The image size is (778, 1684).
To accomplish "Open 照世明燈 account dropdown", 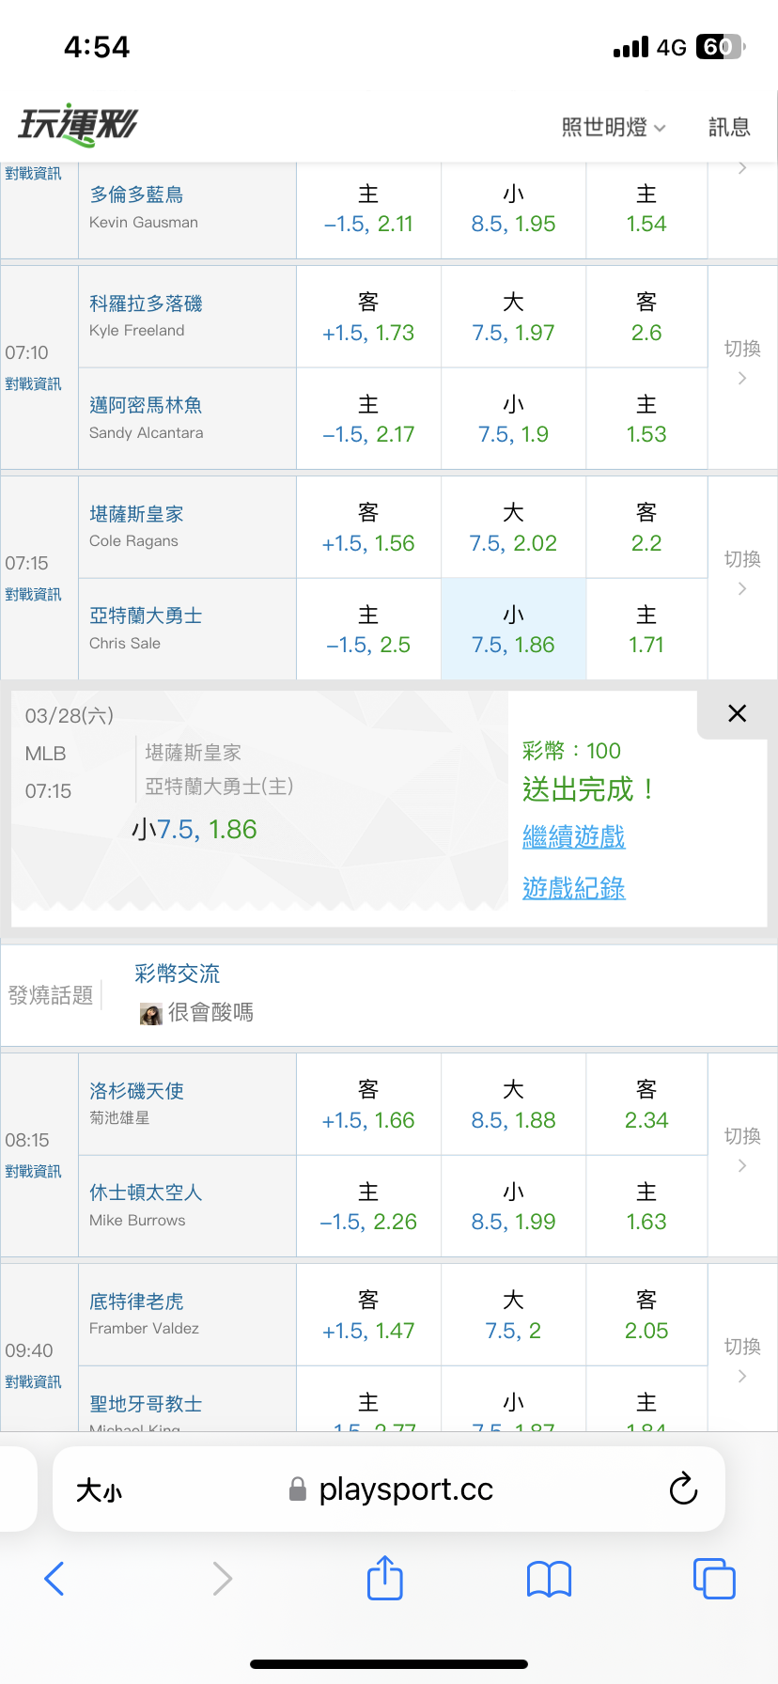I will point(613,127).
